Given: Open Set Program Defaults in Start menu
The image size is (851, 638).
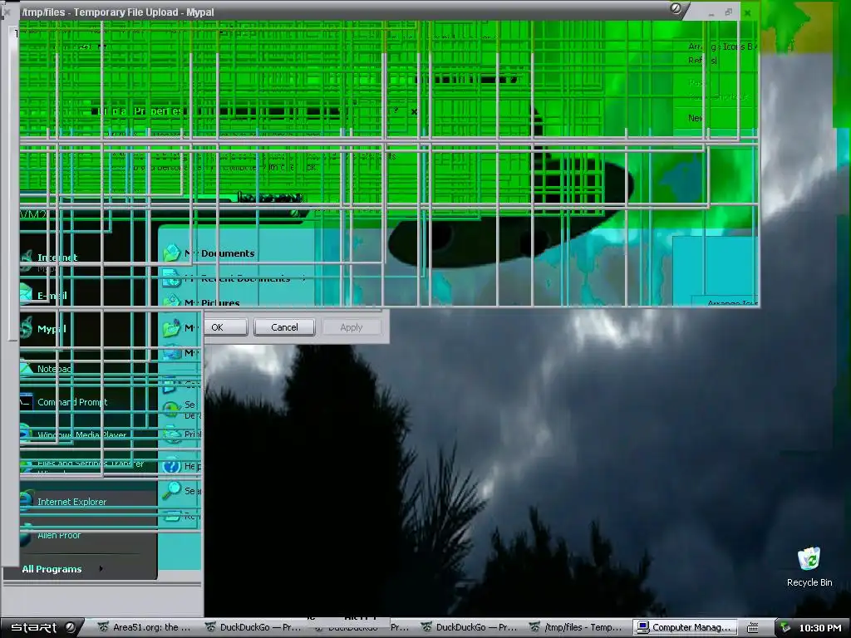Looking at the screenshot, I should coord(182,410).
